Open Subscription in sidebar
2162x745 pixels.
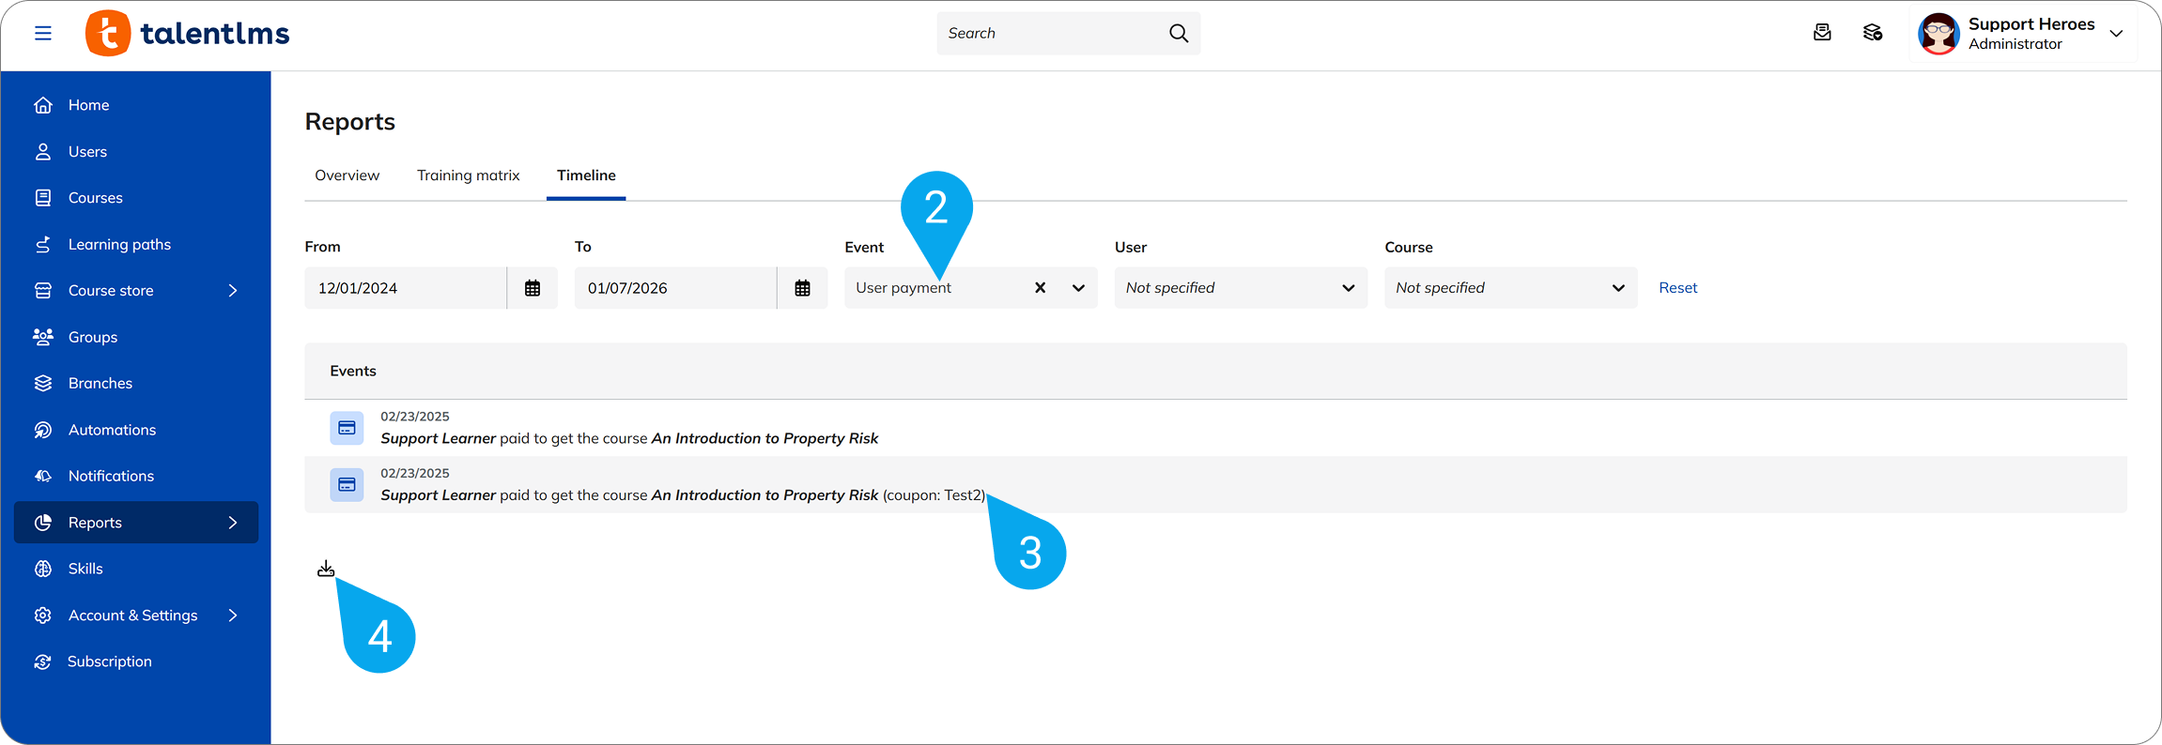click(136, 661)
